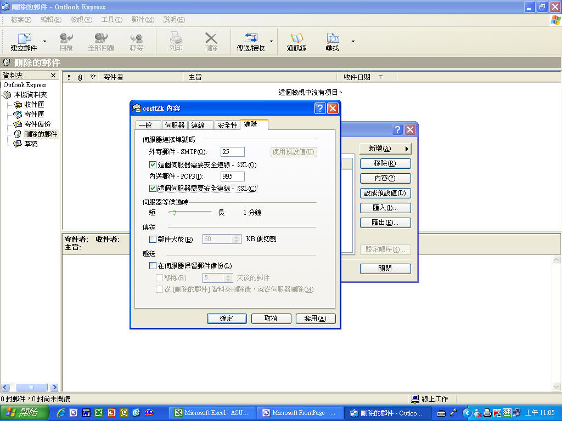The width and height of the screenshot is (562, 421).
Task: Sort by the flag column header
Action: 92,77
